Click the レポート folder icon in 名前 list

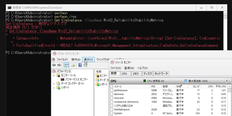[x=97, y=84]
